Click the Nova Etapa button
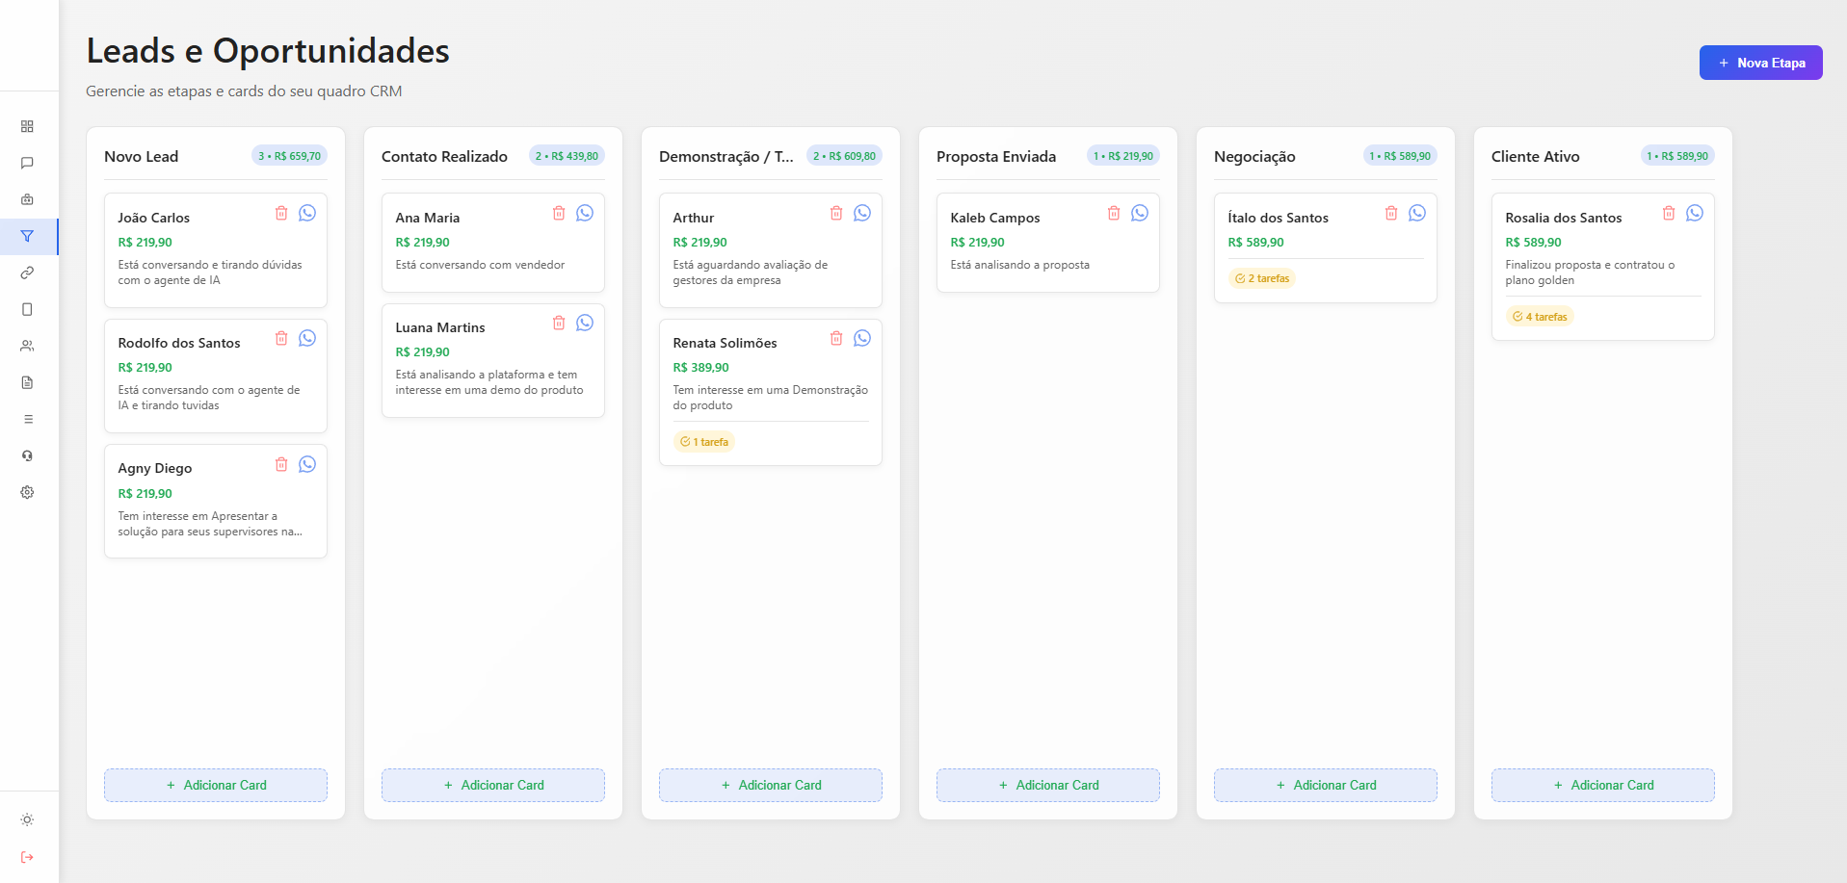 tap(1760, 63)
